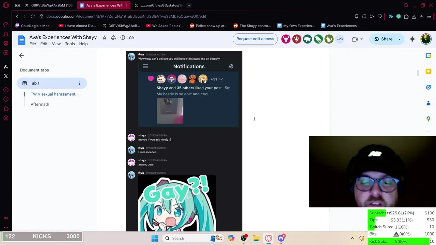Open Police show up at bookmark
The width and height of the screenshot is (436, 245).
point(208,26)
